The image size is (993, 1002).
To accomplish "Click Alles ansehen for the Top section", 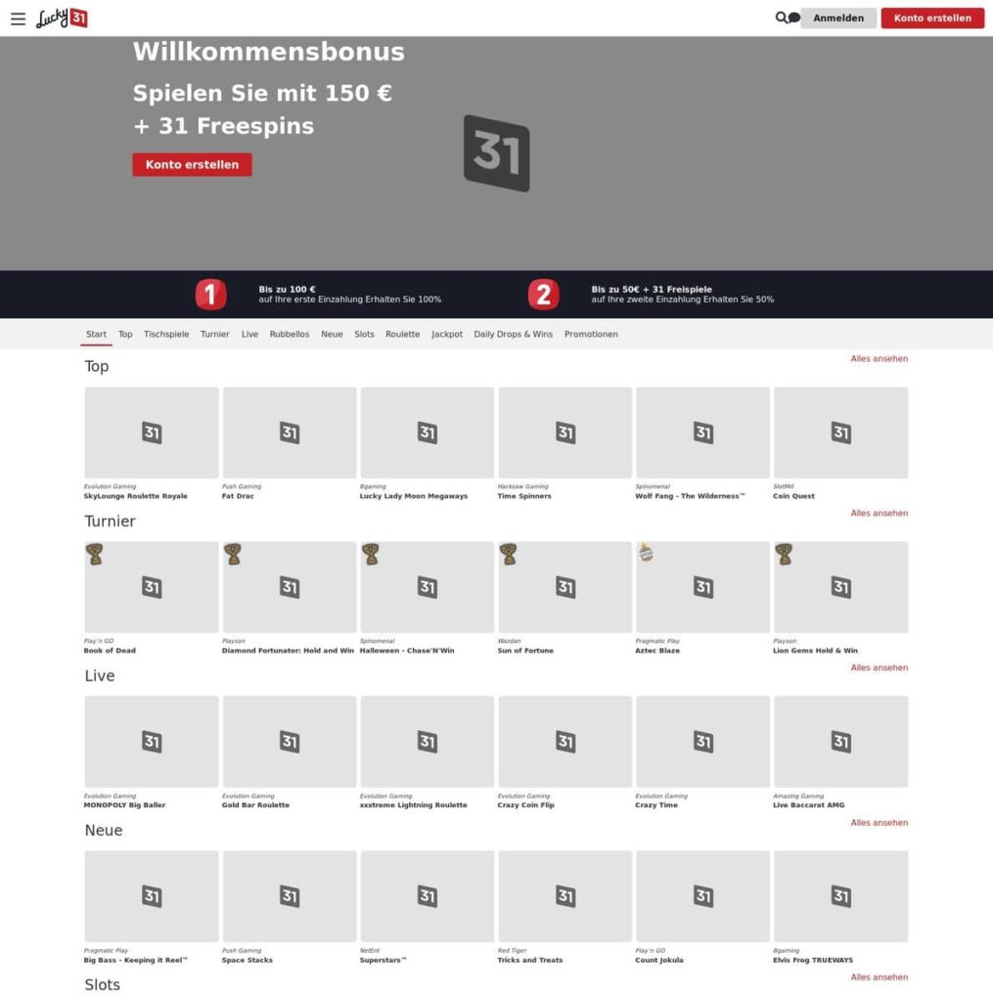I will 879,359.
